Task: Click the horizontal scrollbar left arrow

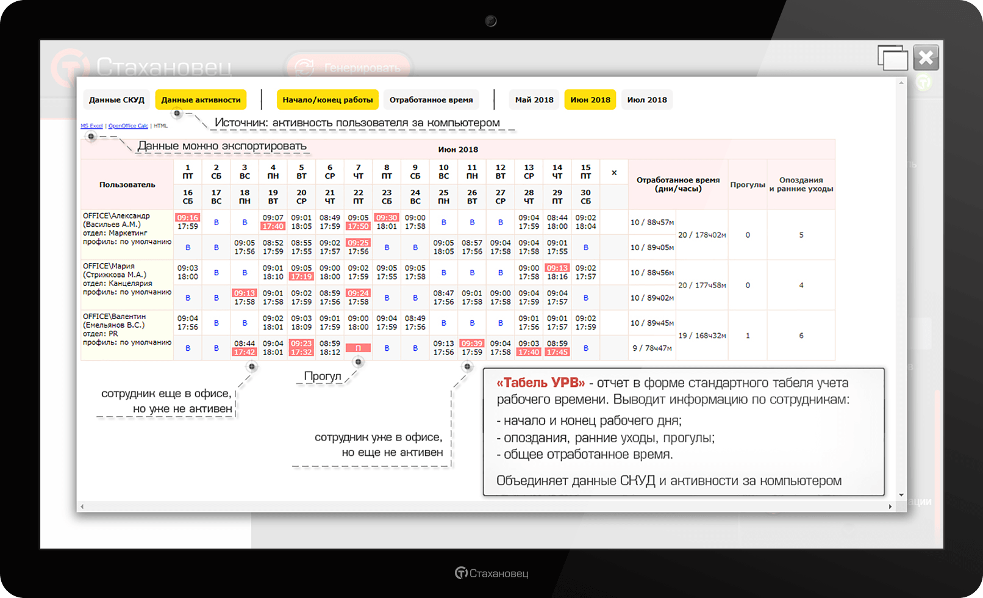Action: (82, 506)
